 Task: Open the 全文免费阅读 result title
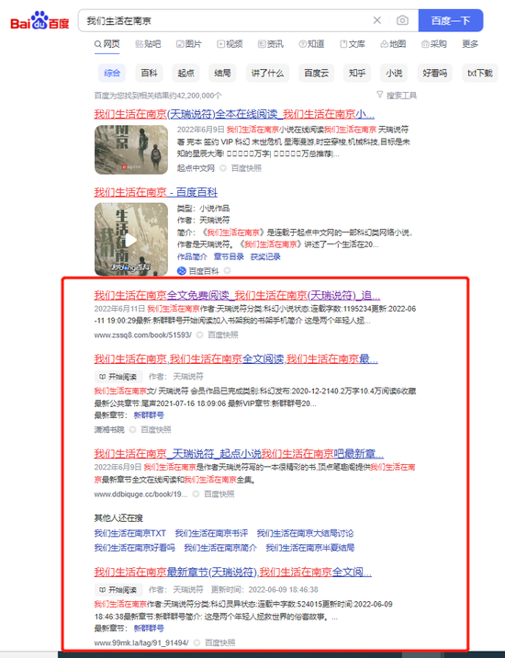pyautogui.click(x=237, y=295)
